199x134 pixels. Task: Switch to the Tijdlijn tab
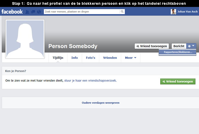[x=58, y=58]
